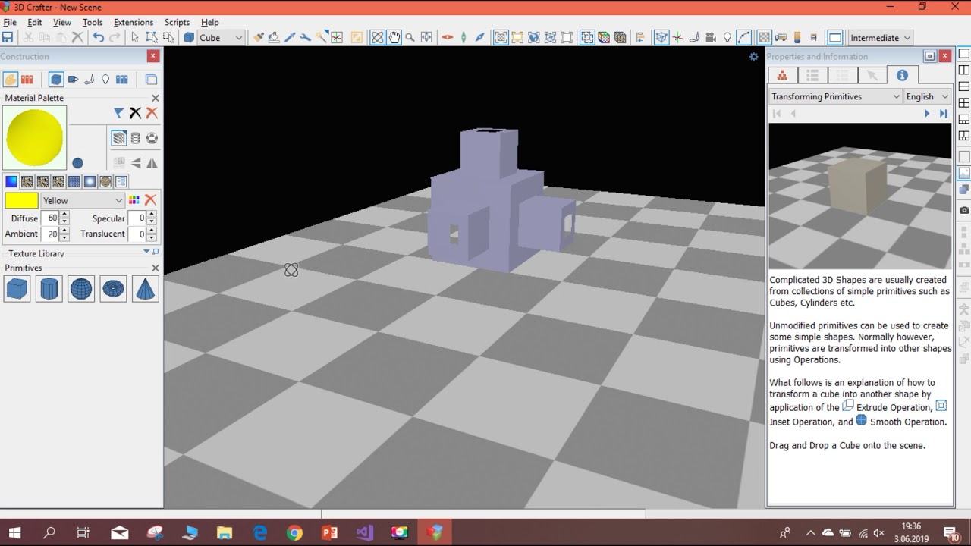
Task: Click the light bulb icon in top toolbar
Action: pos(727,37)
